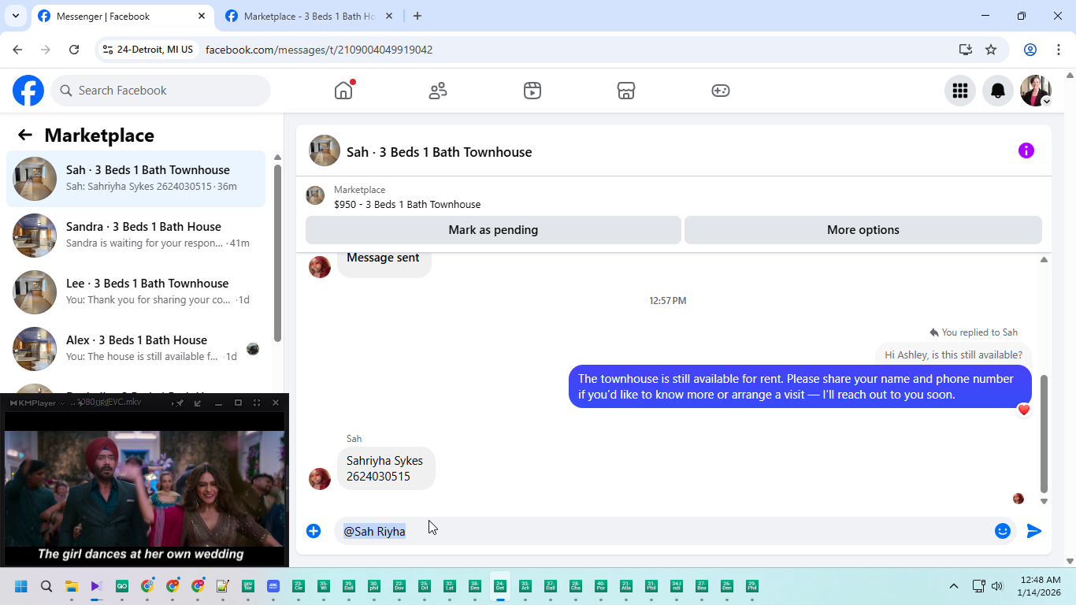The image size is (1076, 605).
Task: Open clock showing 12:48 AM
Action: (x=1038, y=586)
